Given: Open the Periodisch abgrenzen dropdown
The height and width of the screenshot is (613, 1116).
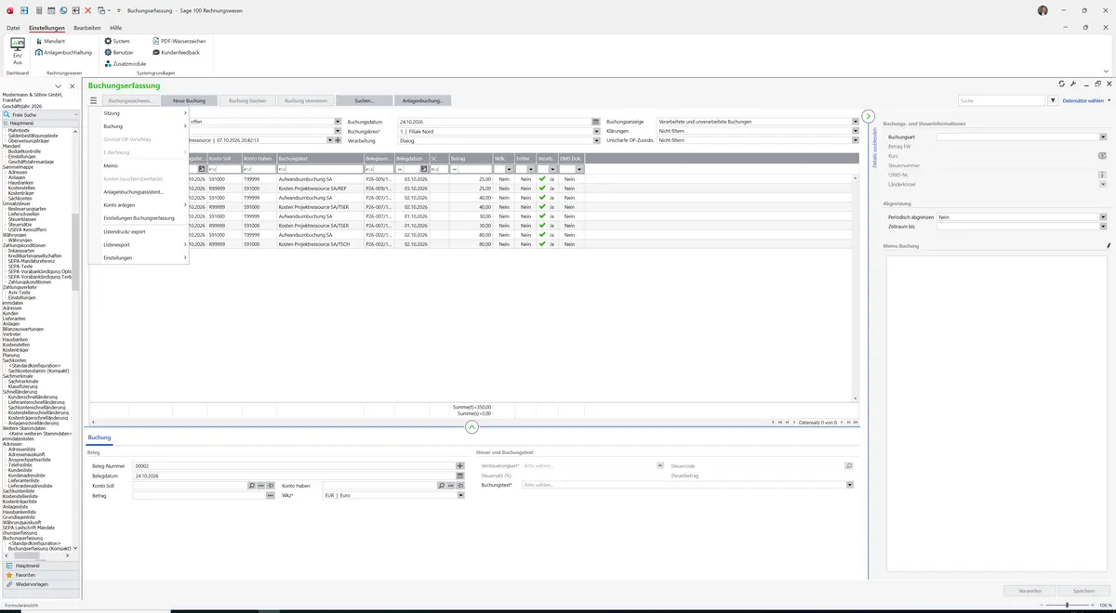Looking at the screenshot, I should 1103,216.
